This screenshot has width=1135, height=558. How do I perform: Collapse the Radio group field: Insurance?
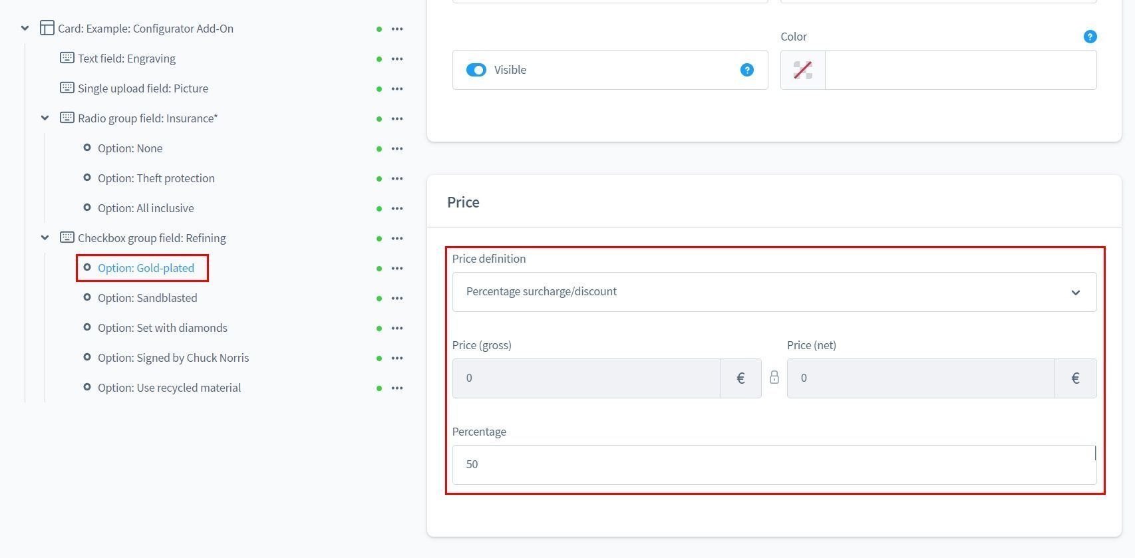[45, 118]
